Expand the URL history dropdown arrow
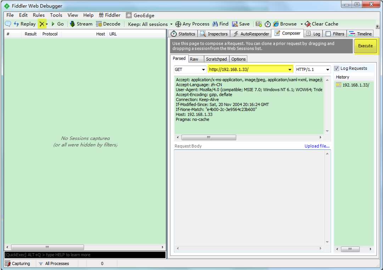383x270 pixels. [290, 70]
